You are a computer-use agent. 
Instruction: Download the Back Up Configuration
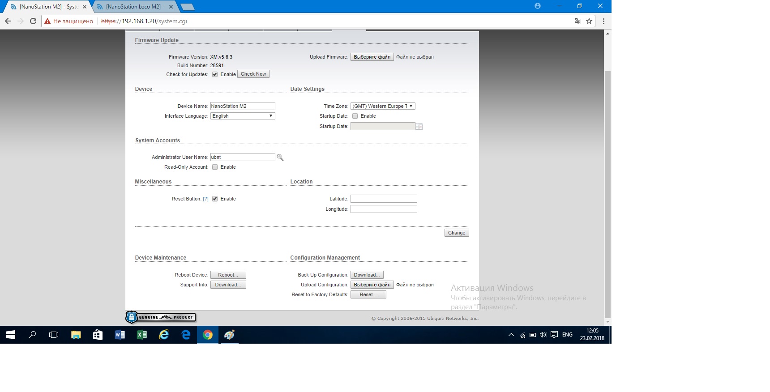[367, 275]
